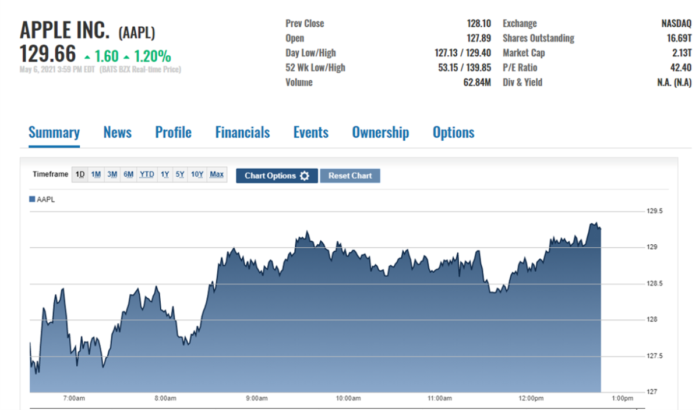Screen dimensions: 699x410
Task: Show the Max timeframe
Action: 217,174
